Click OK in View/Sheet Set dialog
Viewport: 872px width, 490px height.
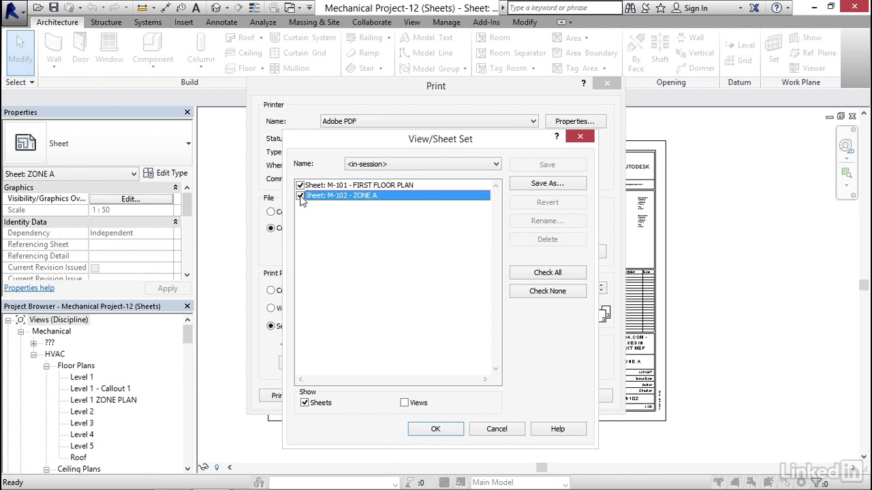tap(435, 429)
